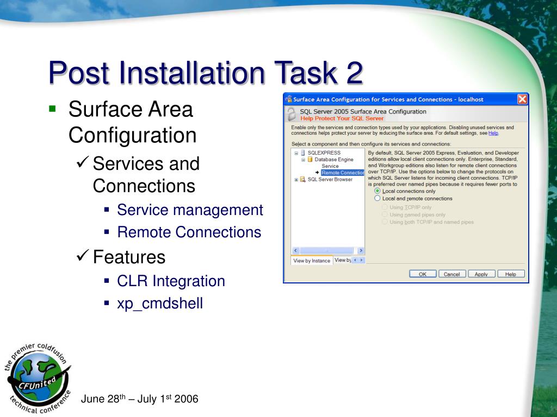This screenshot has height=417, width=557.
Task: Click the tree pane horizontal scrollbar track
Action: pos(328,250)
